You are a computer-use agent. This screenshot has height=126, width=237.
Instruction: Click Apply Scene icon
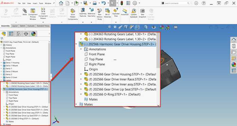pyautogui.click(x=167, y=27)
